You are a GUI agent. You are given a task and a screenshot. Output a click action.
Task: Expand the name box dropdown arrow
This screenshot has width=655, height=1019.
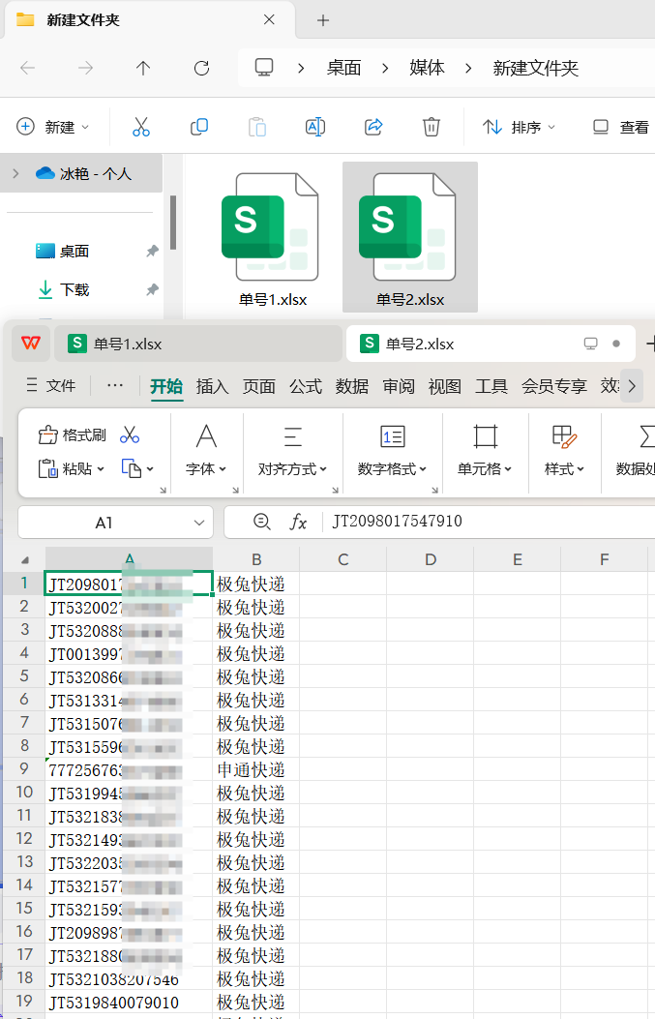coord(199,523)
